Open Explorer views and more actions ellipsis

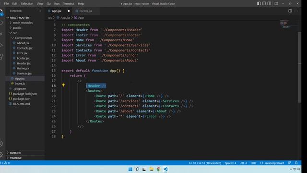(39, 11)
